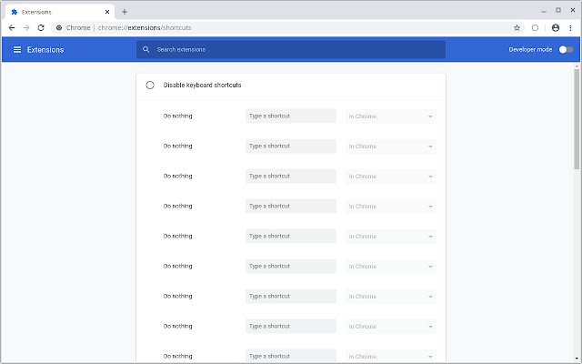The height and width of the screenshot is (364, 582).
Task: Click the Extensions heading in blue bar
Action: [x=45, y=50]
